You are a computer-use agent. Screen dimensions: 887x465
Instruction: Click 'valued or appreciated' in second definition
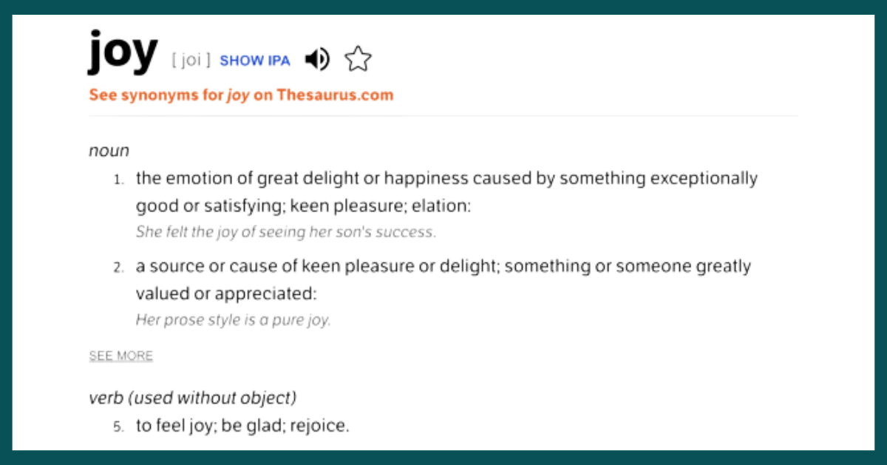click(224, 293)
